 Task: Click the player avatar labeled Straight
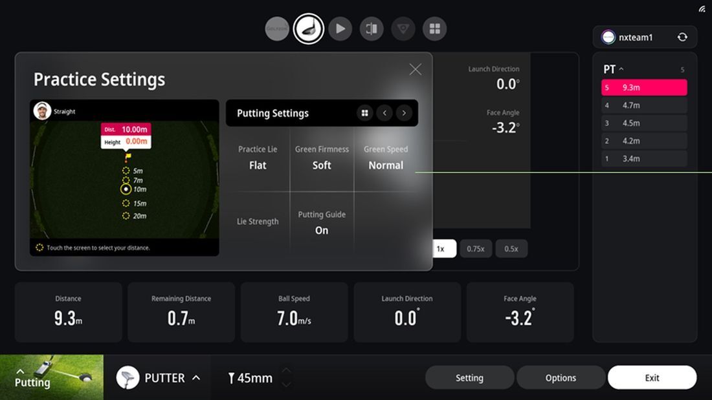point(42,111)
